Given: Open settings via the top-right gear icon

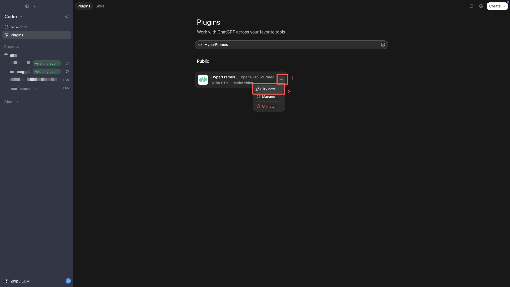Looking at the screenshot, I should pyautogui.click(x=481, y=6).
